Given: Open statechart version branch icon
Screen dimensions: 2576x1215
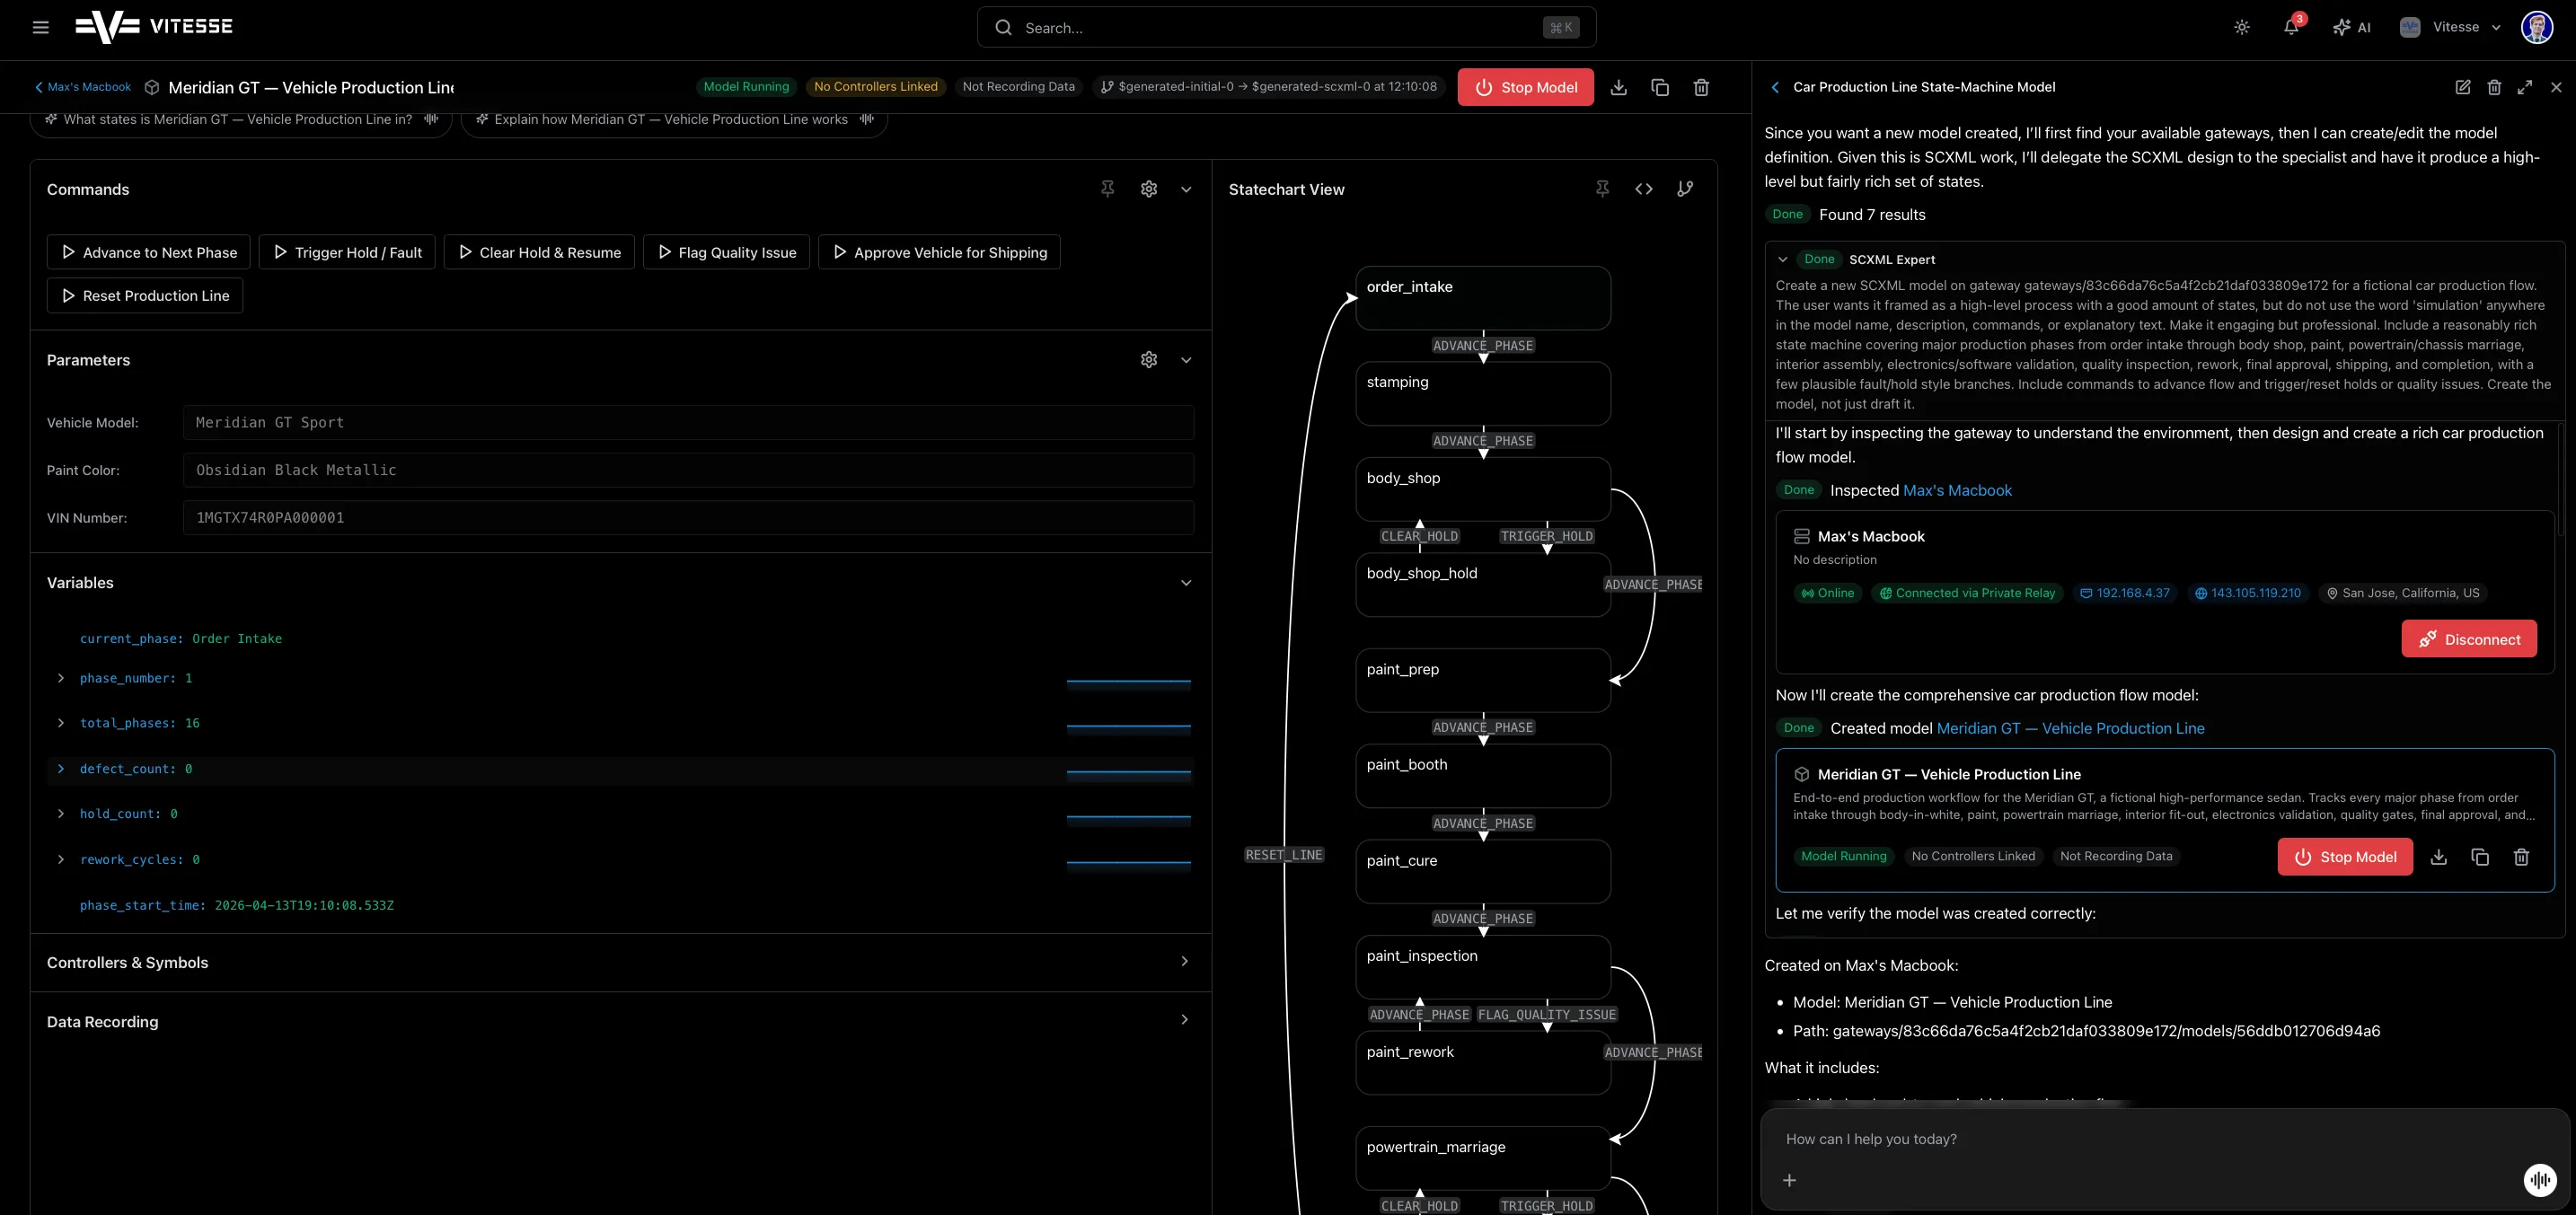Looking at the screenshot, I should pyautogui.click(x=1685, y=189).
